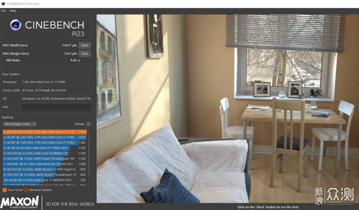Click the CPU (Single Core) 1541 pts score
The height and width of the screenshot is (210, 359).
[70, 53]
